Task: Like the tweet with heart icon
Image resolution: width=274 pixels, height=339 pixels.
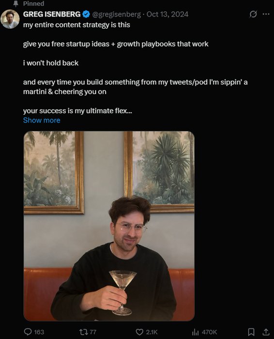Action: [139, 332]
